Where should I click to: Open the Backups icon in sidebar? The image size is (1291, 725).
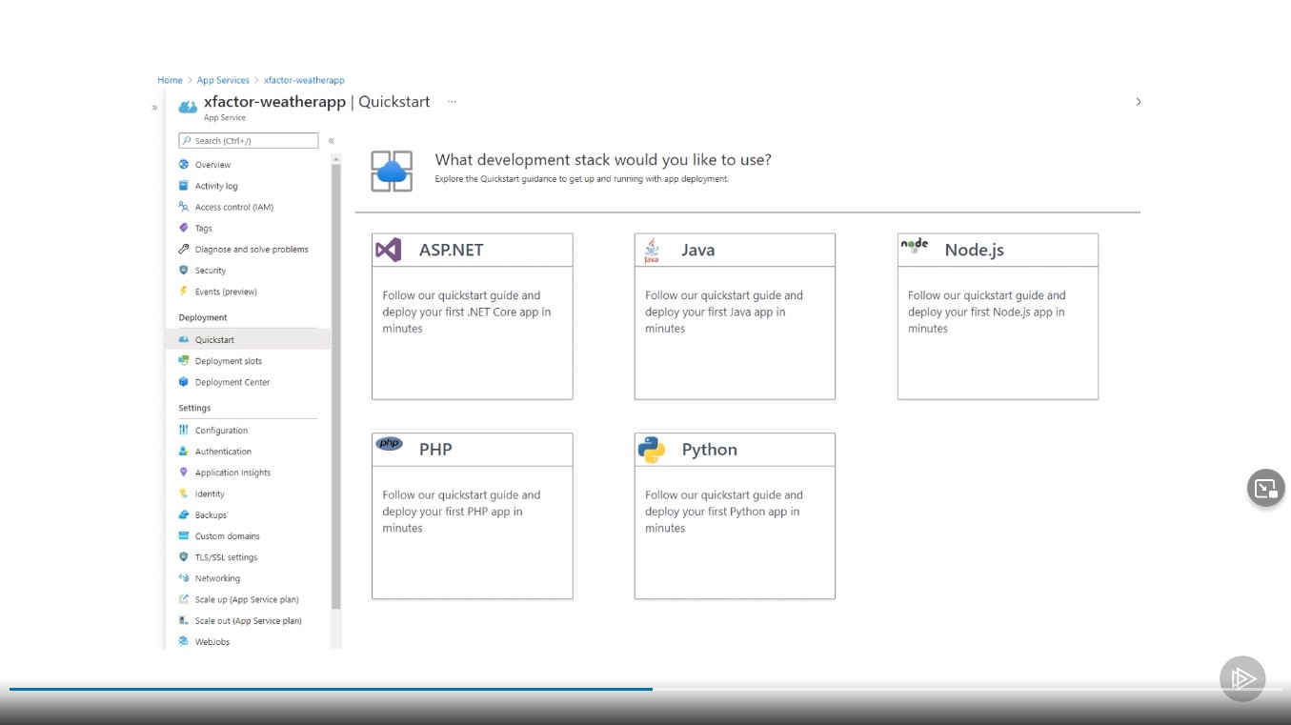[x=183, y=514]
